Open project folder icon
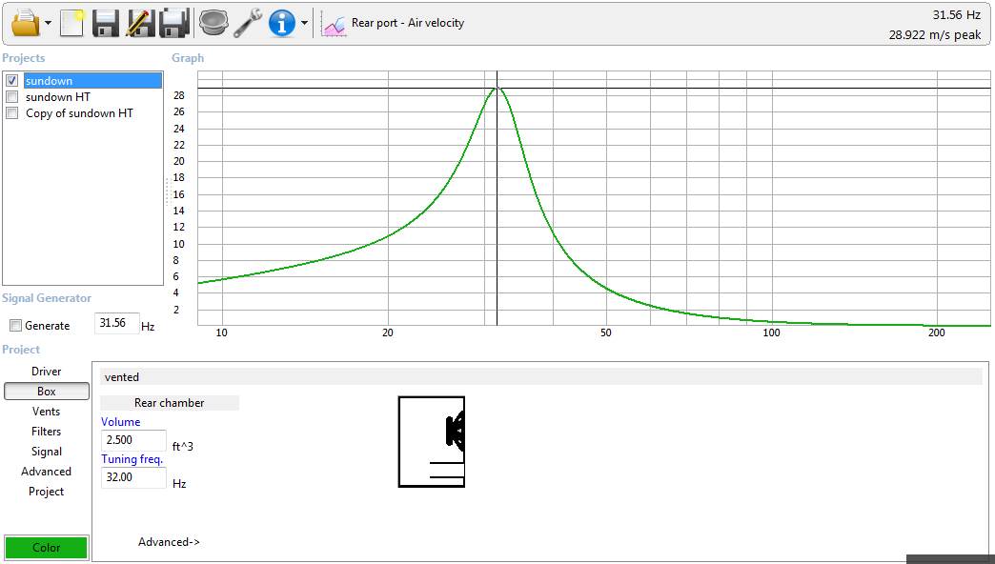995x564 pixels. point(26,24)
